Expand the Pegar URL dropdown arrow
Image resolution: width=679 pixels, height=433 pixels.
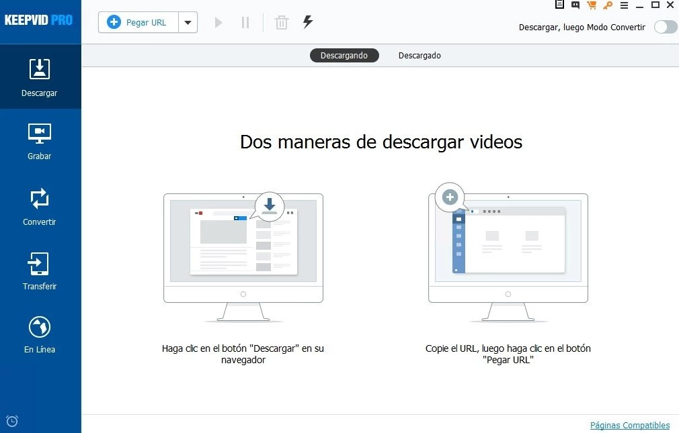point(188,22)
